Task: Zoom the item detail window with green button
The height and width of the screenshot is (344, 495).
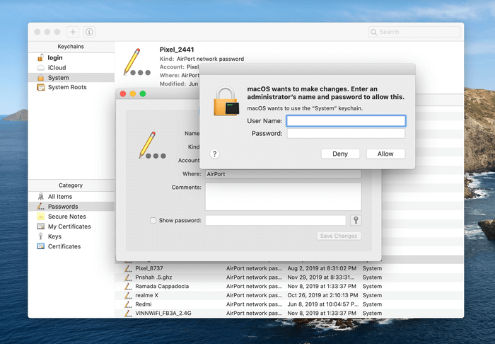Action: (143, 94)
